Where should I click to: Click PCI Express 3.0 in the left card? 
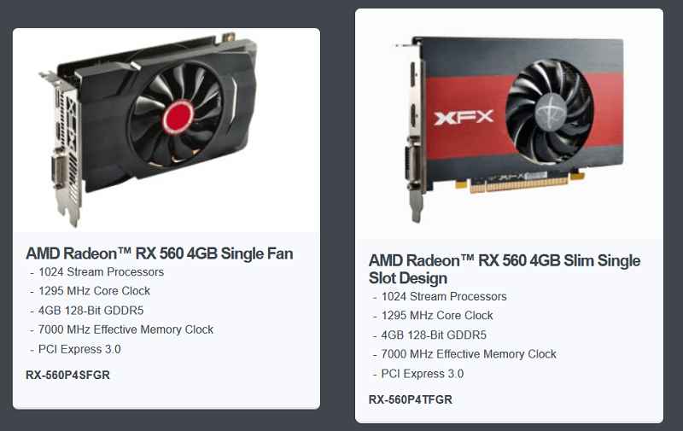coord(79,349)
